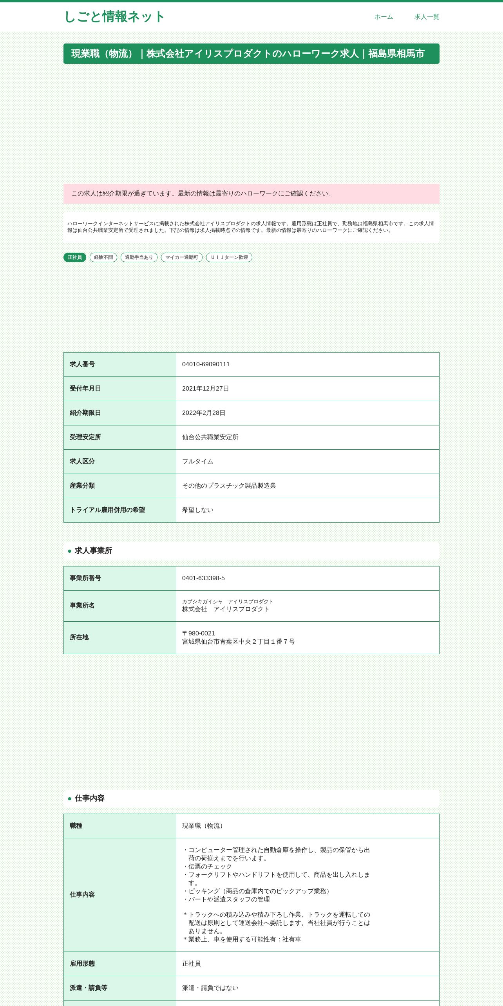This screenshot has height=1006, width=503.
Task: Click the green 正社員 tag badge
Action: click(x=75, y=257)
